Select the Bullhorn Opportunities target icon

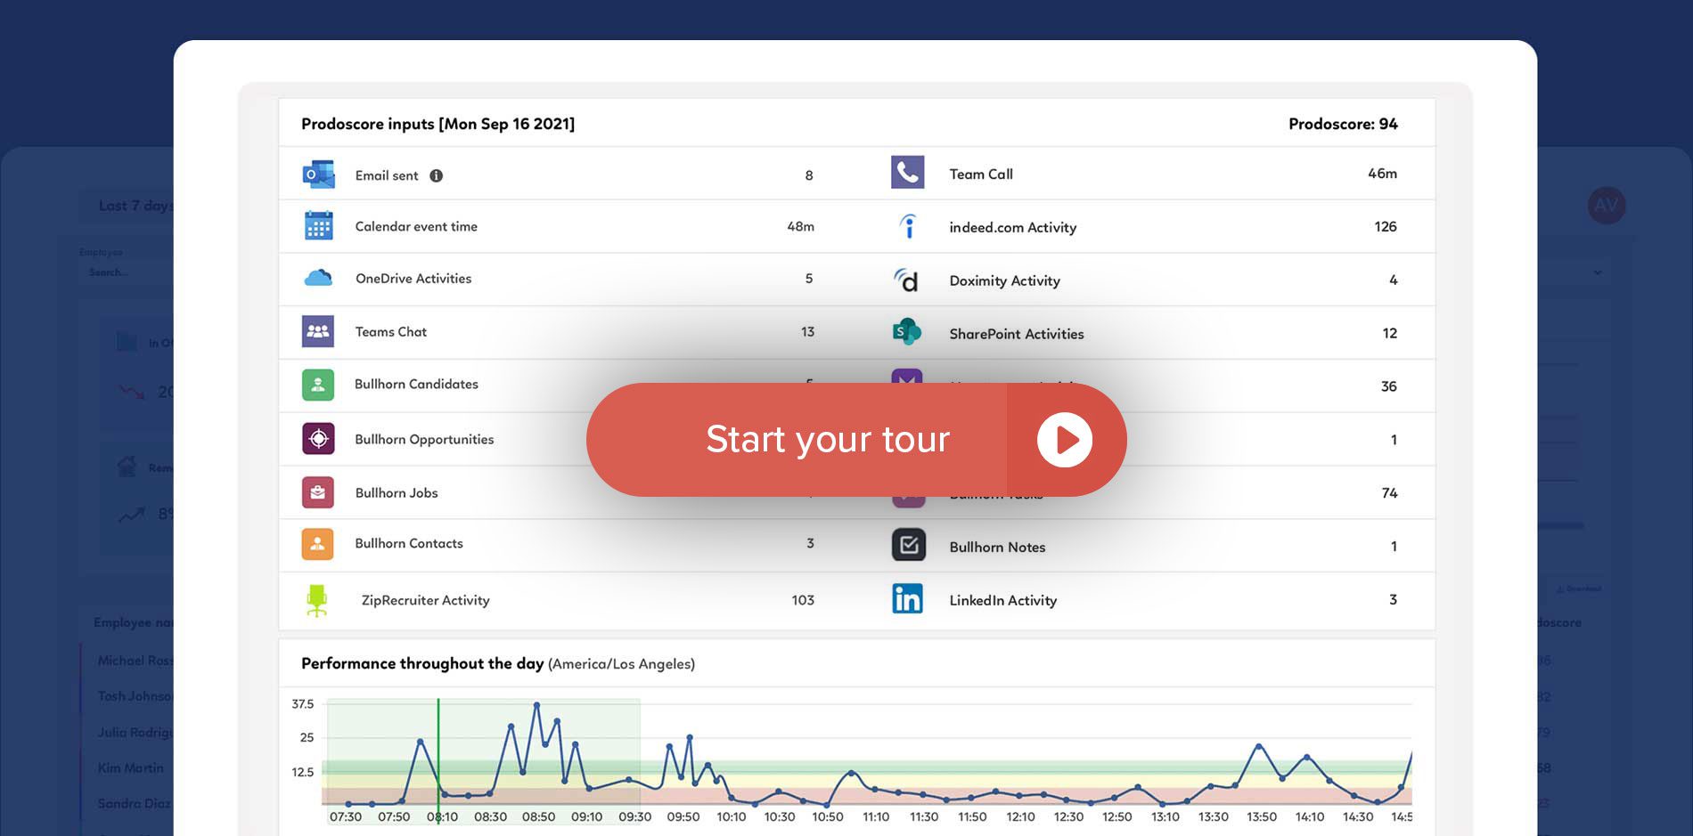(x=318, y=439)
